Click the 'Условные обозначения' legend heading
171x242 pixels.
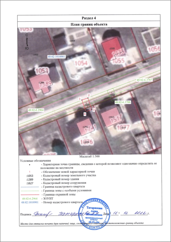coord(36,161)
